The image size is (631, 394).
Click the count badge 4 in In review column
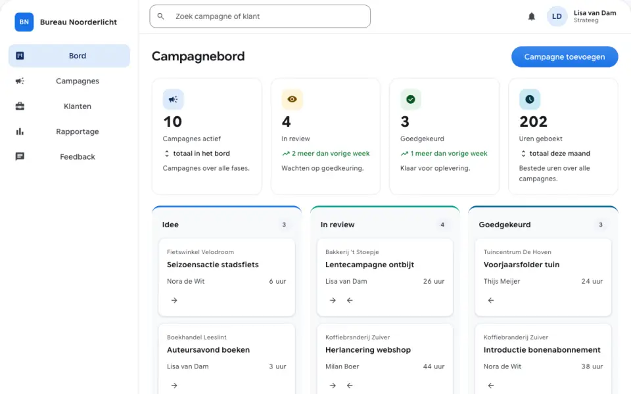[442, 225]
